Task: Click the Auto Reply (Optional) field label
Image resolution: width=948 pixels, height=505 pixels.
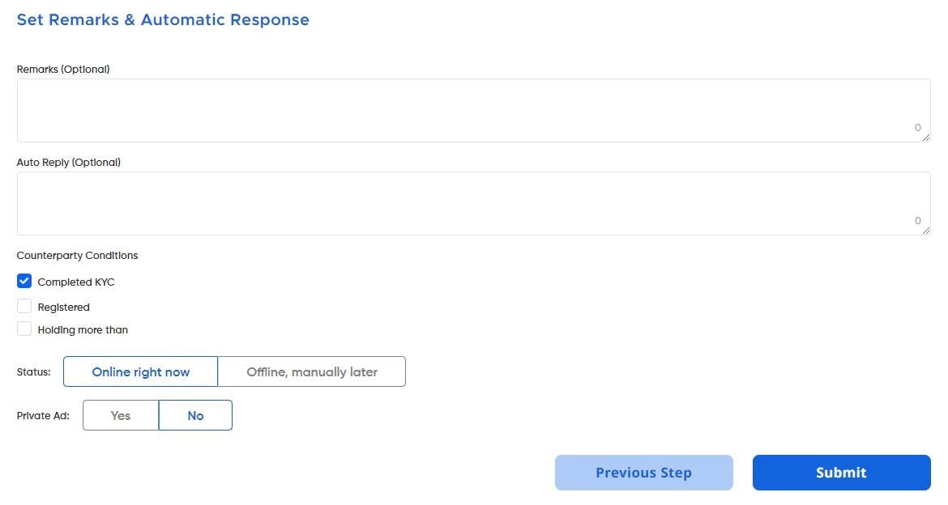Action: (x=69, y=163)
